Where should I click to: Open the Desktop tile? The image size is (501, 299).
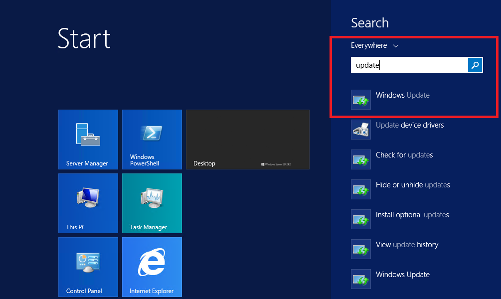click(x=248, y=140)
